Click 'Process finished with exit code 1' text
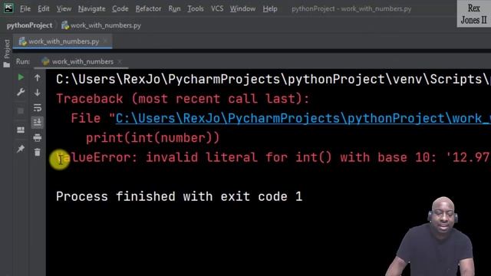 [x=179, y=196]
